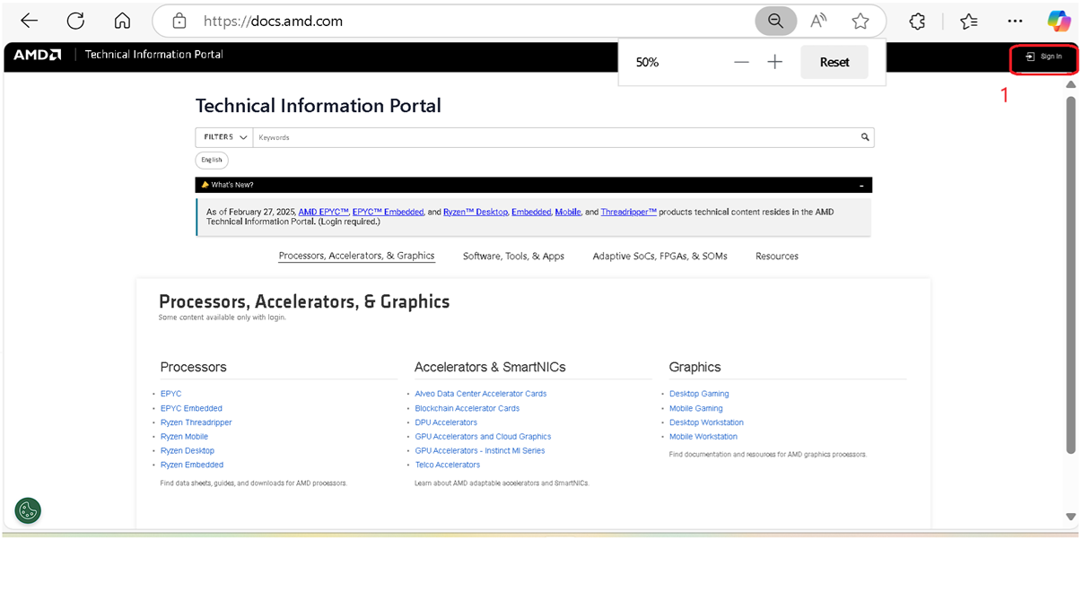The width and height of the screenshot is (1083, 609).
Task: Click the zoom magnifier icon in address bar
Action: (776, 21)
